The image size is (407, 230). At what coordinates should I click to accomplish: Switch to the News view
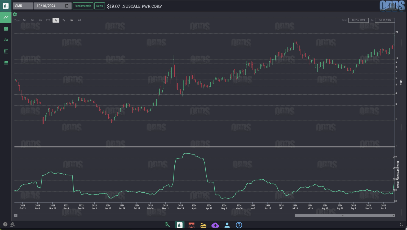pyautogui.click(x=100, y=6)
